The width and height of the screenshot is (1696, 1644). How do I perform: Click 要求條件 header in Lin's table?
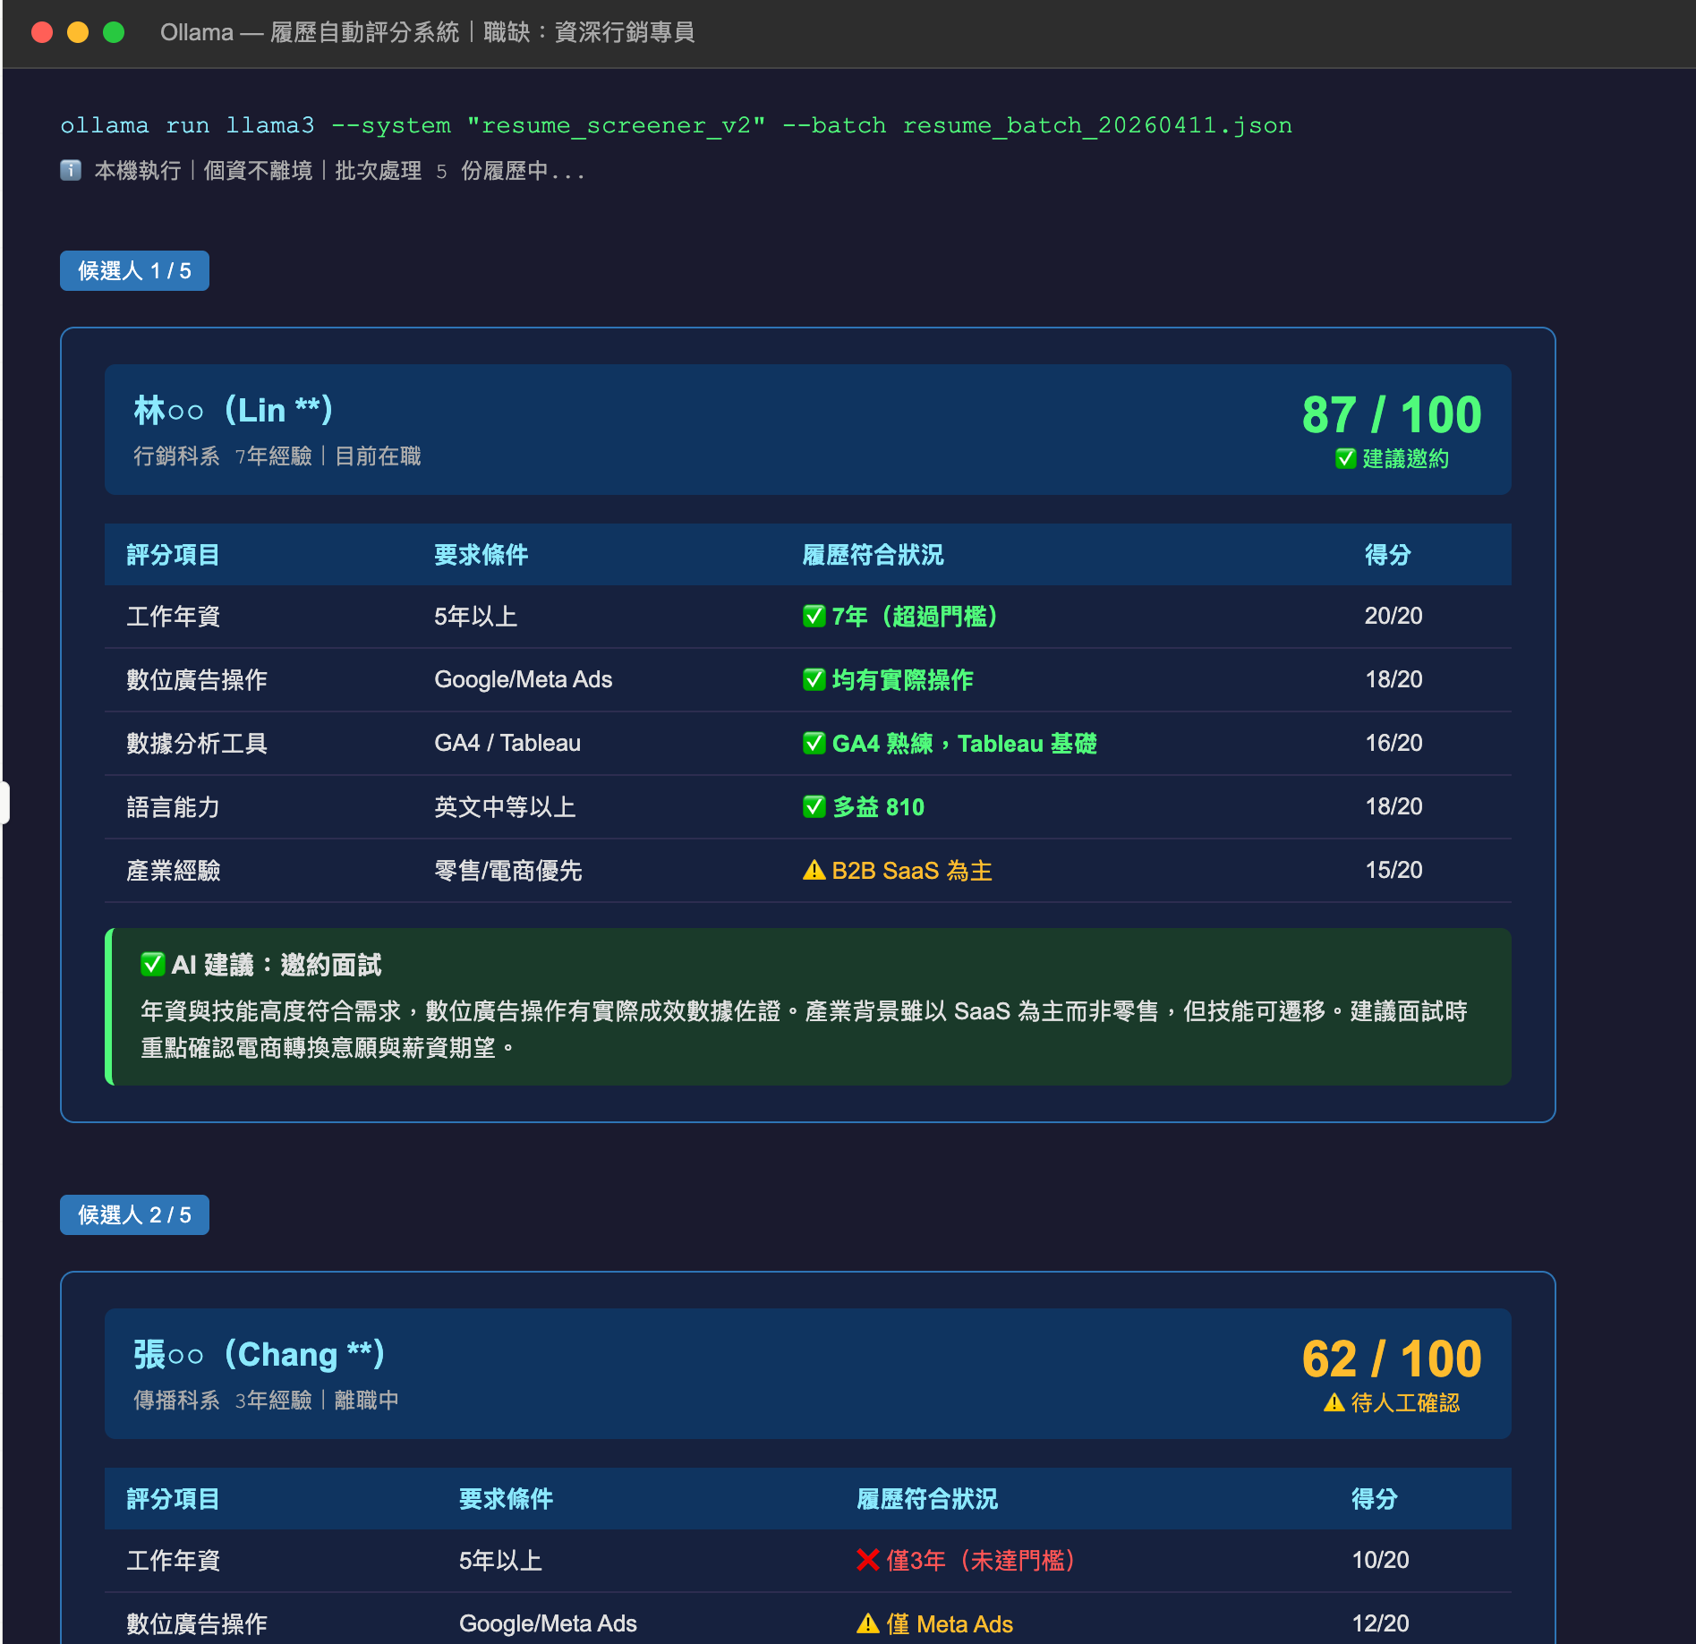tap(481, 555)
